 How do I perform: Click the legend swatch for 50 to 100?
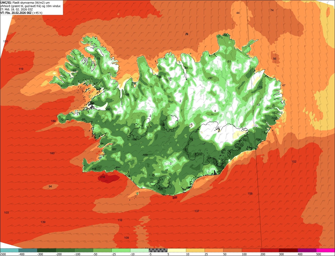click(x=232, y=250)
